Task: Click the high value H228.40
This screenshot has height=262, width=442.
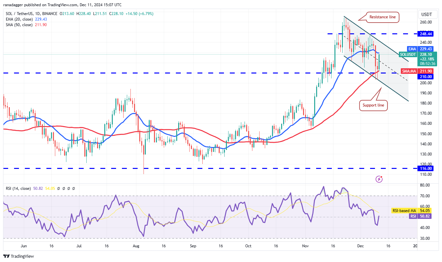Action: pyautogui.click(x=84, y=14)
